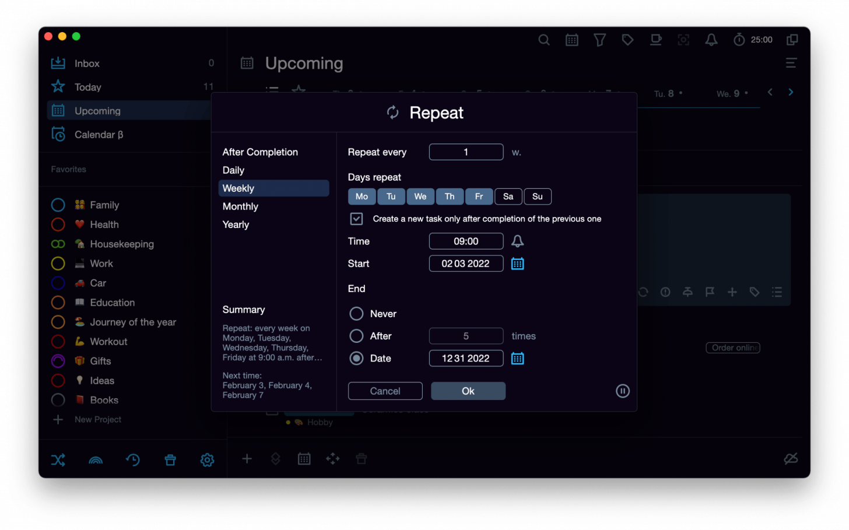This screenshot has height=530, width=849.
Task: Open notifications via the bell icon
Action: tap(711, 40)
